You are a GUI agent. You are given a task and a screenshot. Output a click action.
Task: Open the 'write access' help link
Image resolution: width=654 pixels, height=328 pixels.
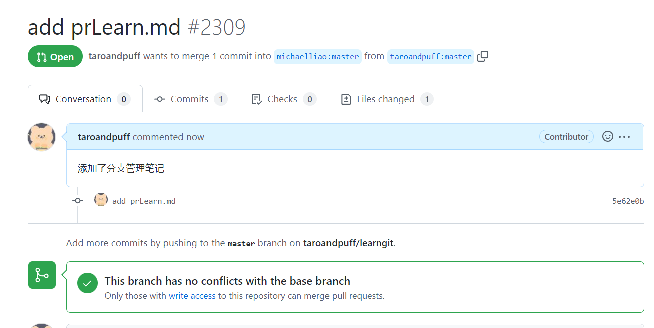192,296
